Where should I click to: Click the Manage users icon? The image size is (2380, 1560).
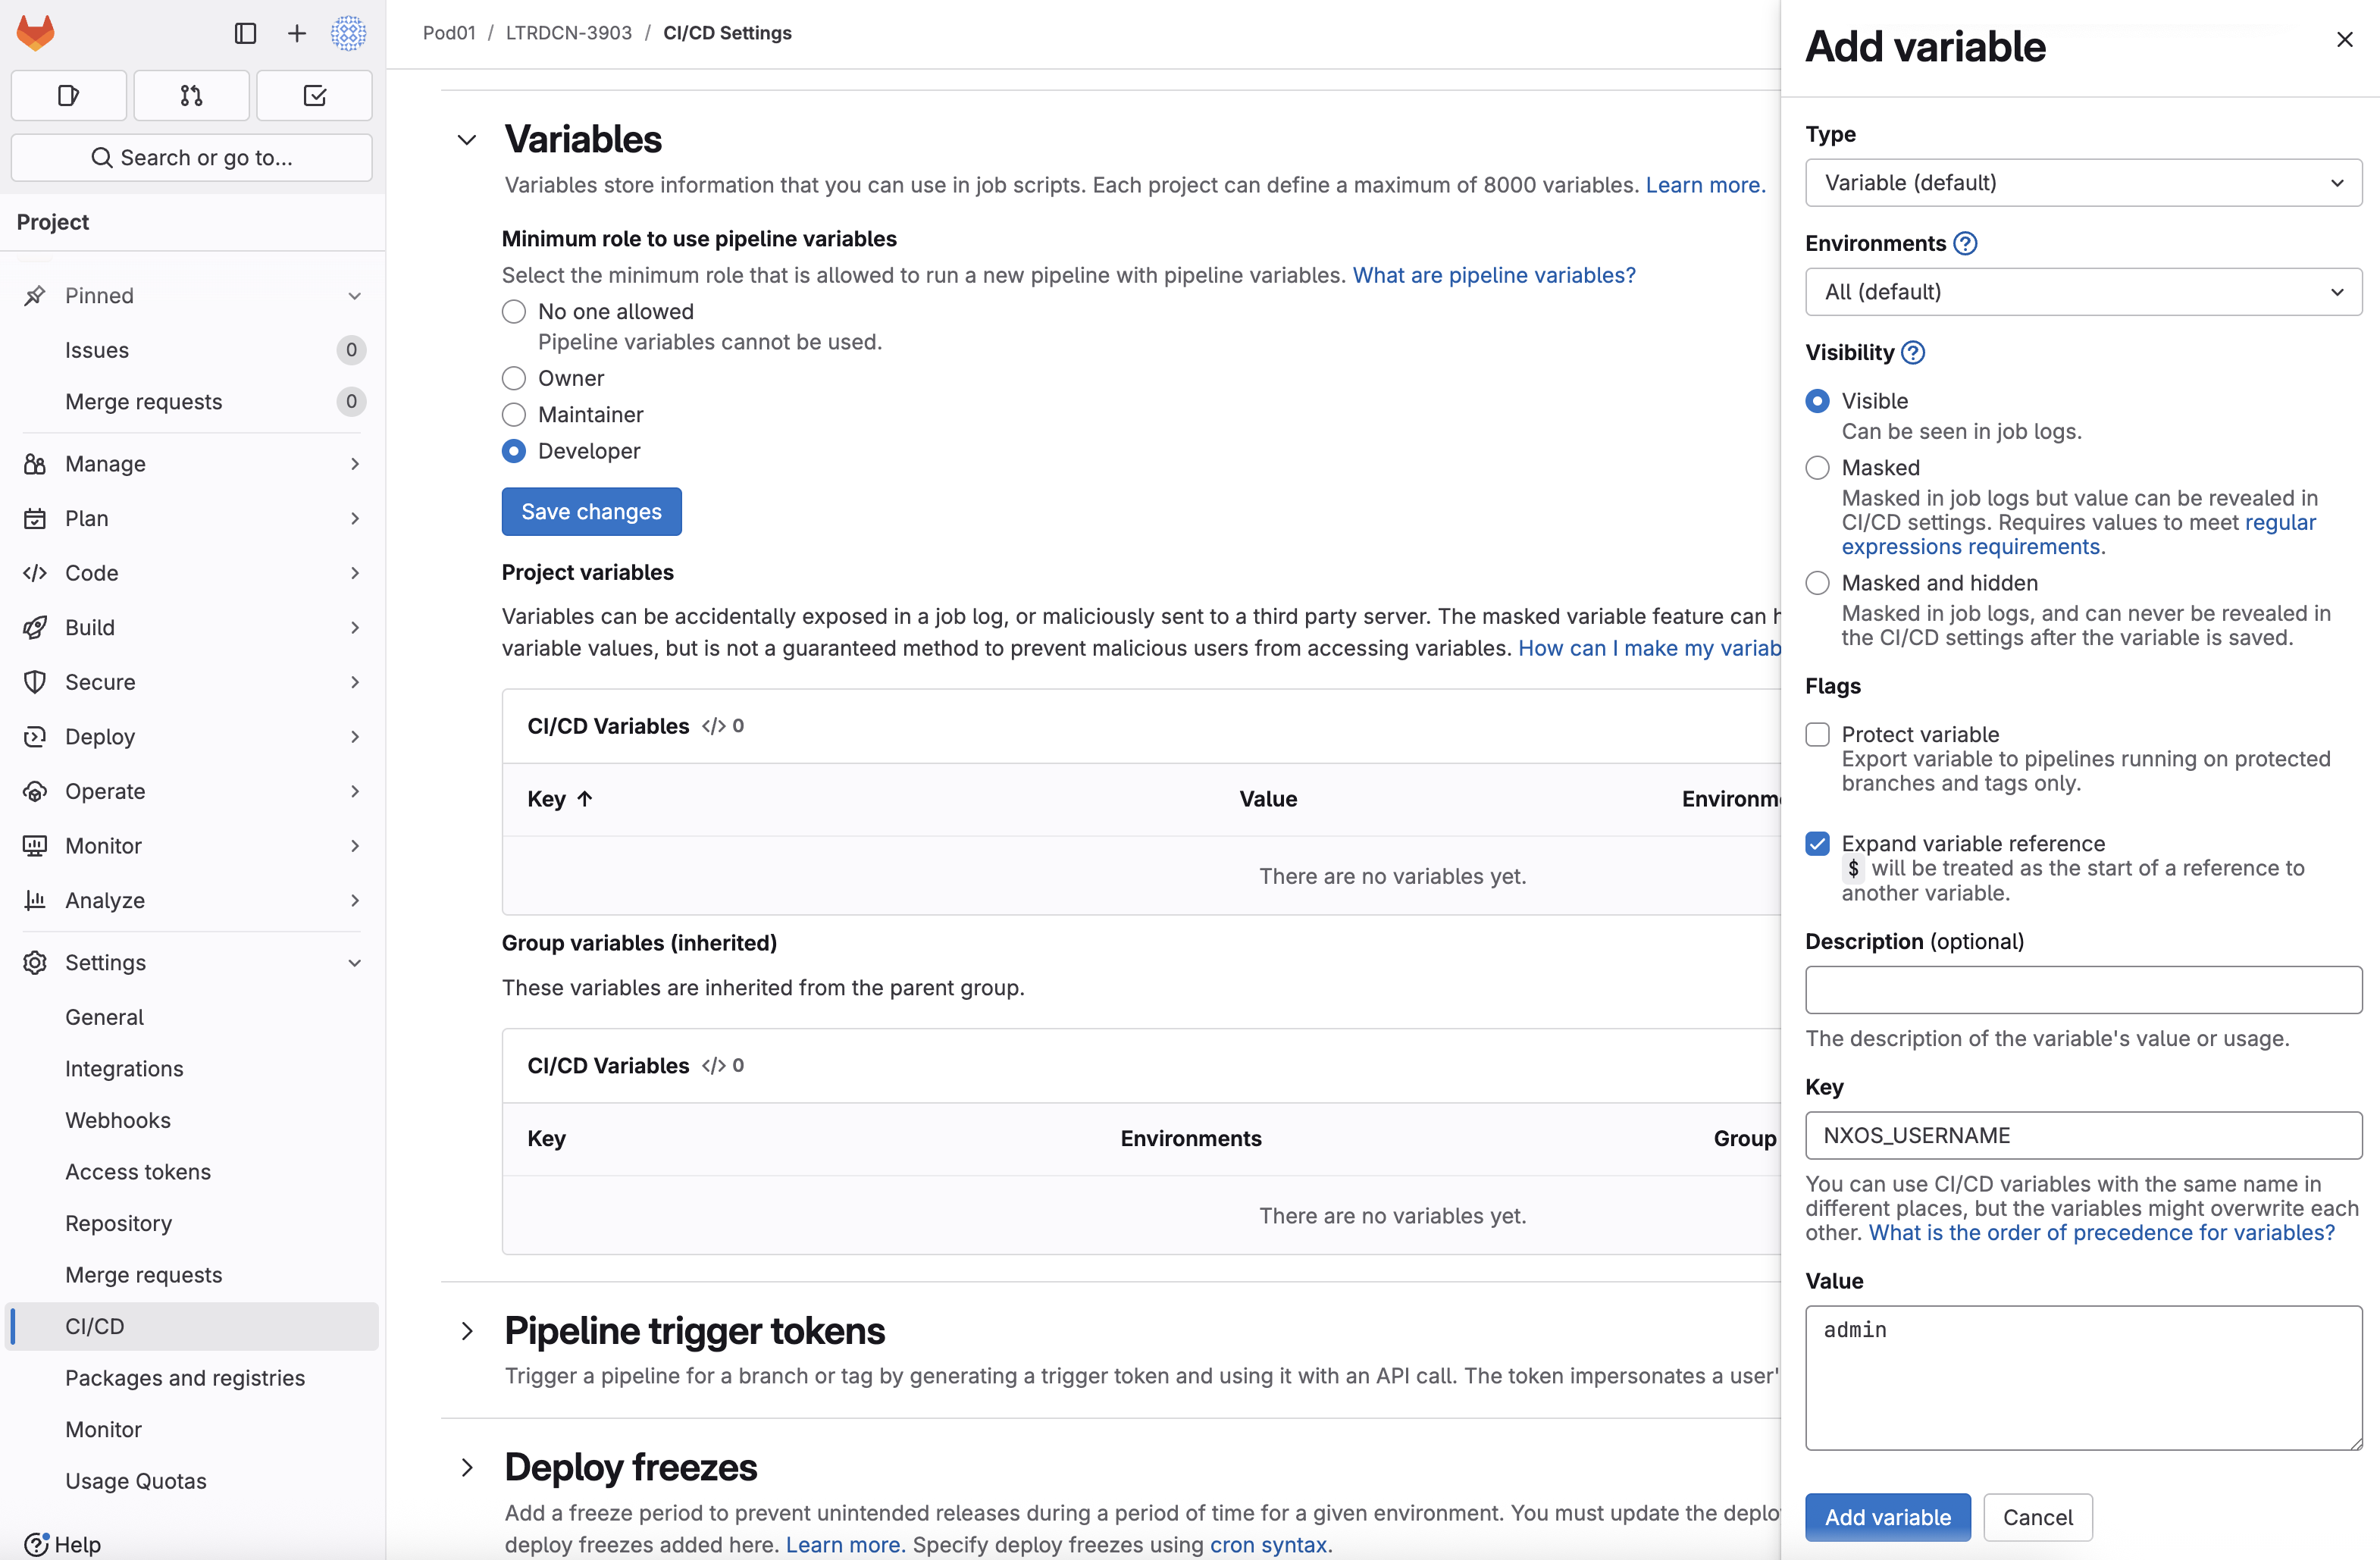tap(35, 464)
